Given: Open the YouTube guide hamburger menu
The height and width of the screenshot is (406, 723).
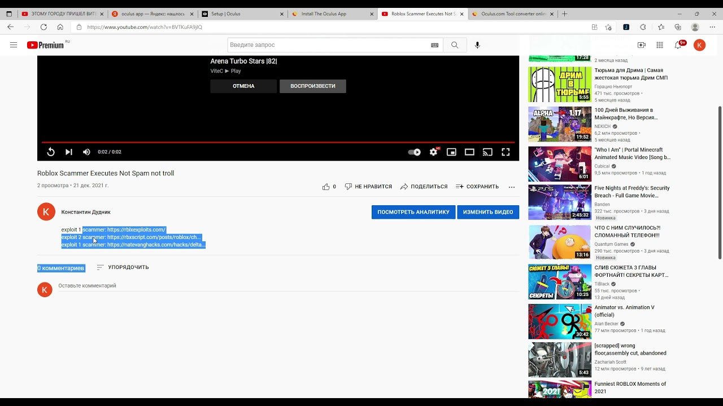Looking at the screenshot, I should pyautogui.click(x=14, y=45).
